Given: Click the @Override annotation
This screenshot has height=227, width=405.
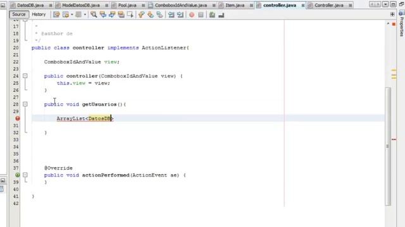Looking at the screenshot, I should click(58, 168).
